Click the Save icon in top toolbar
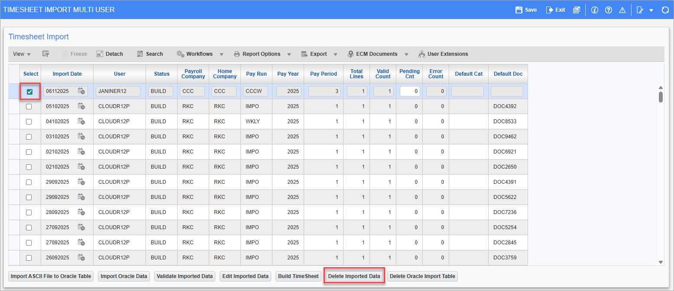674x291 pixels. (x=525, y=10)
